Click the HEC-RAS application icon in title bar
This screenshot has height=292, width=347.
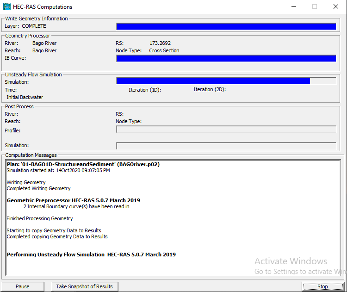coord(6,6)
